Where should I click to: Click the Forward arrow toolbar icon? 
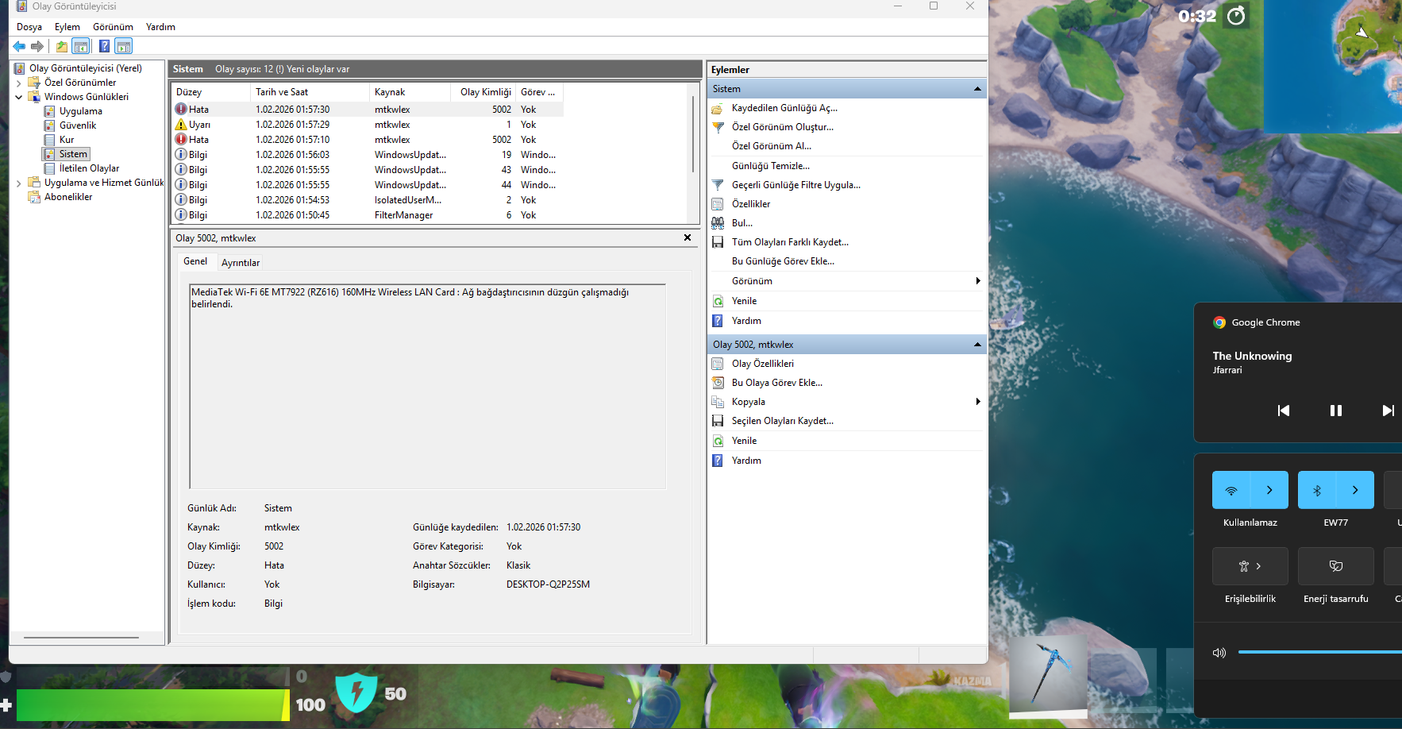(x=37, y=46)
